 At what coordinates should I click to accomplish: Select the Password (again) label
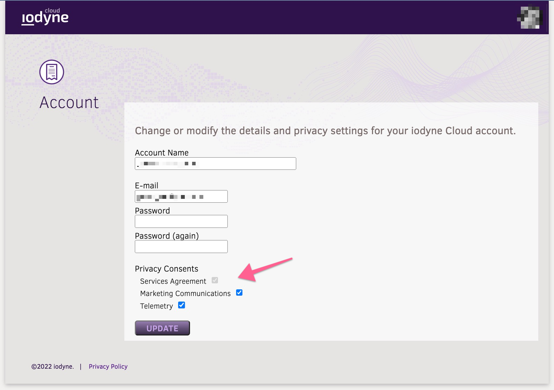[167, 236]
